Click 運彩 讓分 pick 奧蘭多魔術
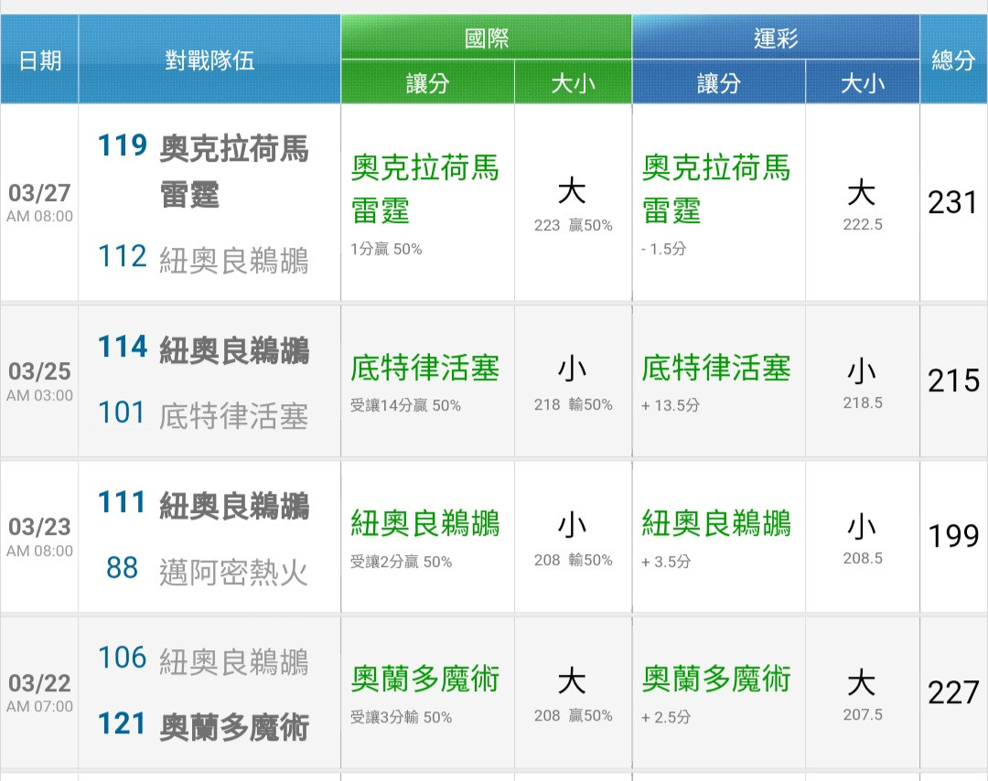Viewport: 988px width, 781px height. tap(715, 679)
